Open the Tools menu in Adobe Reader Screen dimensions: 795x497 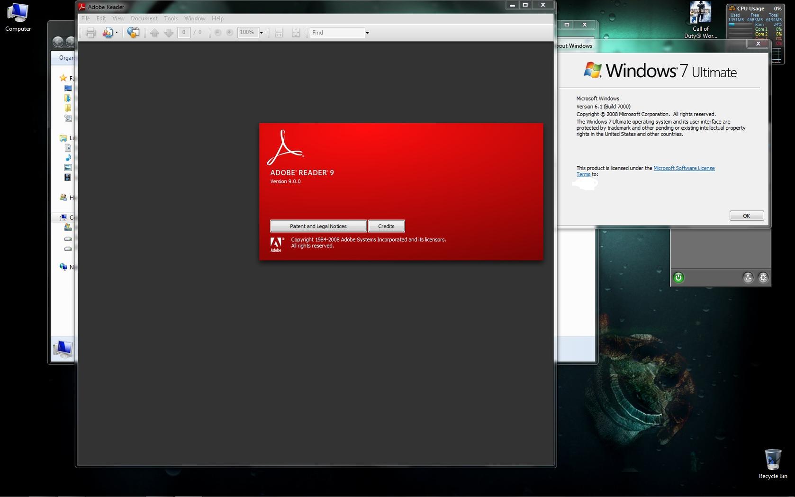171,18
